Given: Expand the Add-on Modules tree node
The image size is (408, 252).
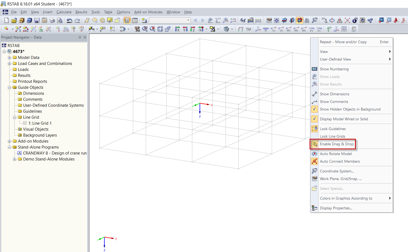Looking at the screenshot, I should [10, 141].
